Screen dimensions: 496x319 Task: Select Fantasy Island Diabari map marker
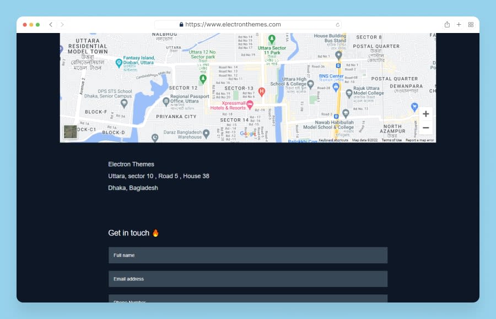(119, 63)
